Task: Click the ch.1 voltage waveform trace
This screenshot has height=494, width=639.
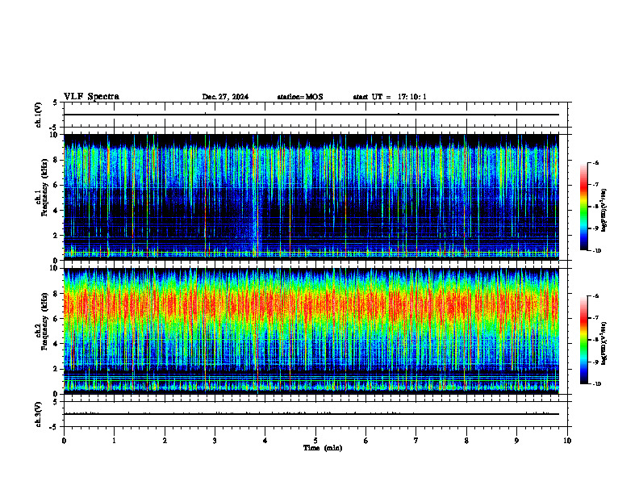Action: 311,115
